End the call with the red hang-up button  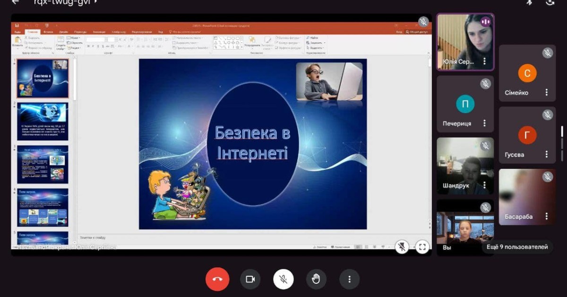pos(217,279)
